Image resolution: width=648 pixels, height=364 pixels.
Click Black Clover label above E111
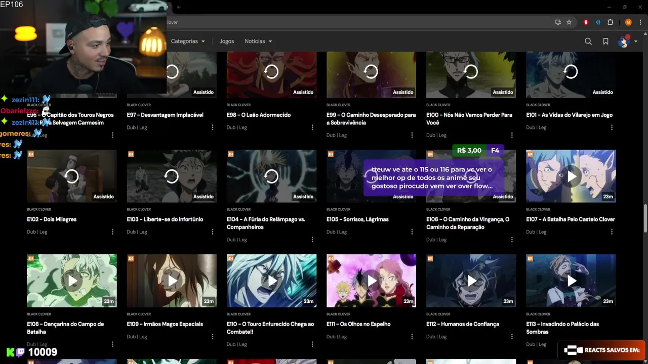tap(338, 314)
